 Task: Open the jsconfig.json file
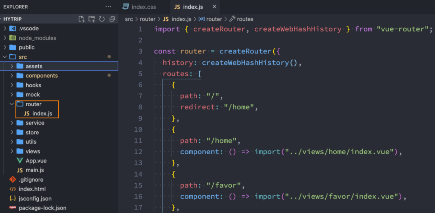point(35,199)
